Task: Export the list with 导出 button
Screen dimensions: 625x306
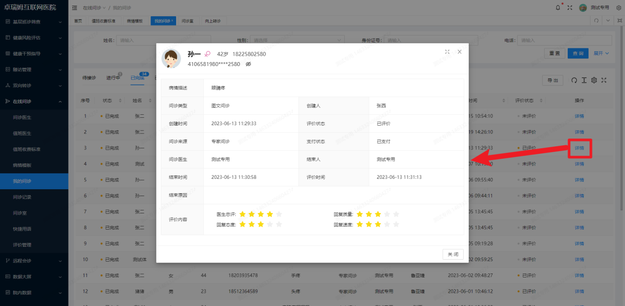Action: (552, 80)
